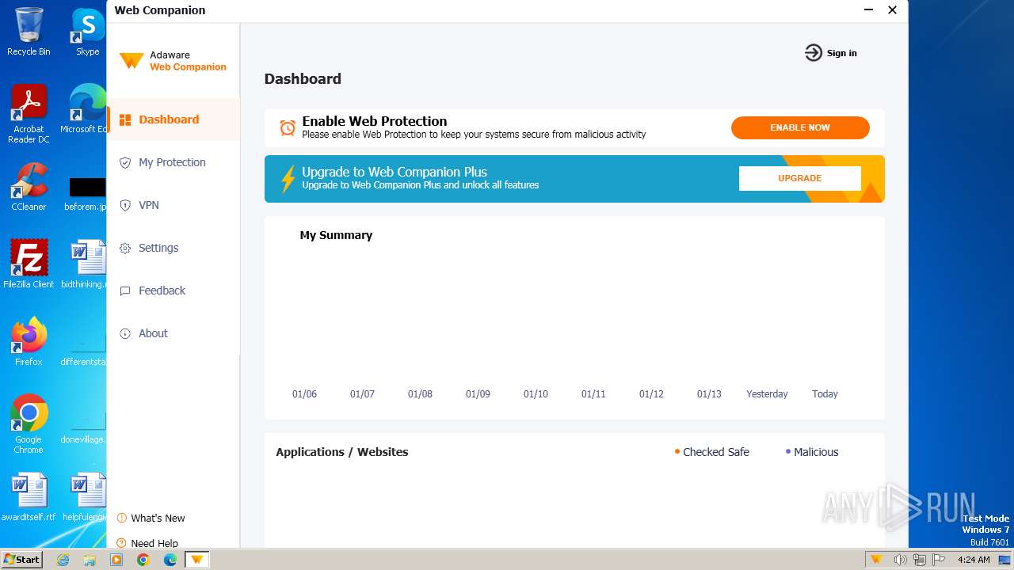The height and width of the screenshot is (570, 1014).
Task: Click the Applications / Websites heading
Action: (x=342, y=452)
